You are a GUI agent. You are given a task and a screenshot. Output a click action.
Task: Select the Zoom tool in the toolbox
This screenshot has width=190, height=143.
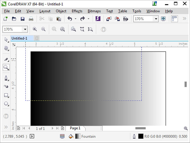coord(6,67)
